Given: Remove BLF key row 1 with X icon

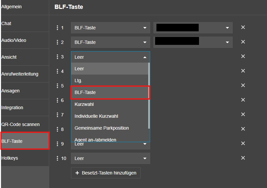Looking at the screenshot, I should coord(243,27).
